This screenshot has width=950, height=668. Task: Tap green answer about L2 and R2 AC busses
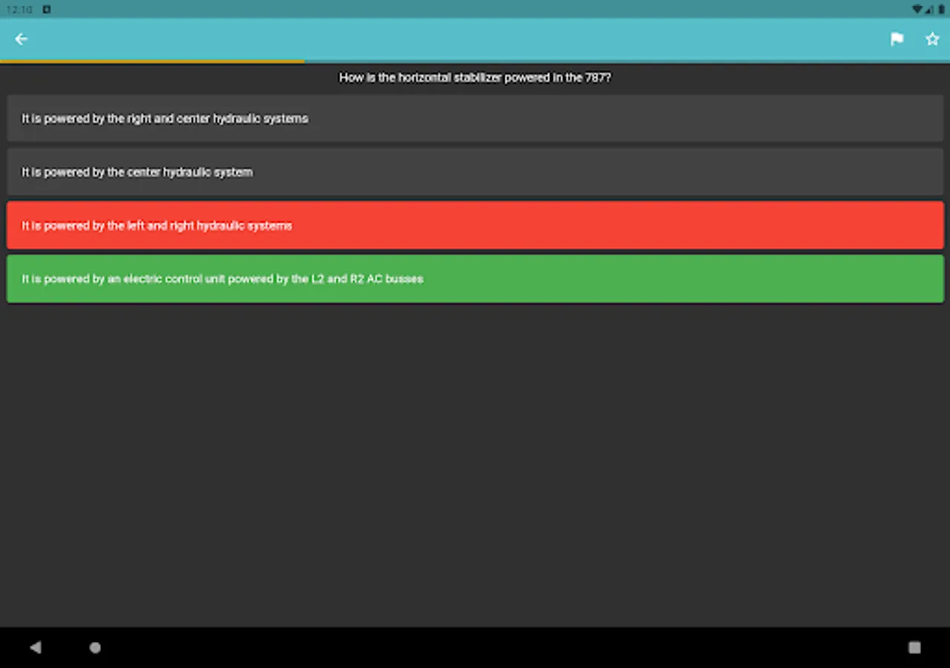coord(475,279)
